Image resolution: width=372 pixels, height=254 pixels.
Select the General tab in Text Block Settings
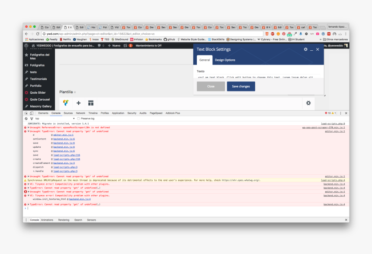click(205, 60)
